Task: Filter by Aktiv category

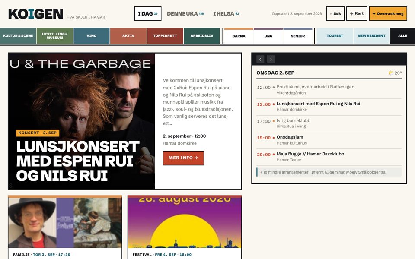Action: coord(128,36)
